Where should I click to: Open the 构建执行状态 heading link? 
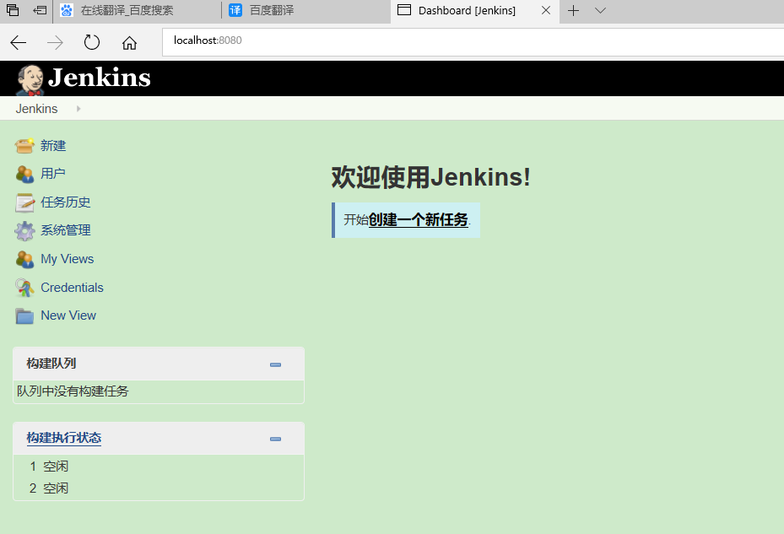(x=64, y=438)
